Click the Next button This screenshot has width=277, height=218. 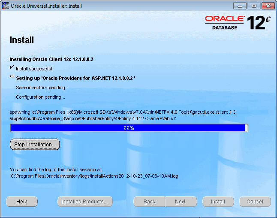pyautogui.click(x=181, y=202)
